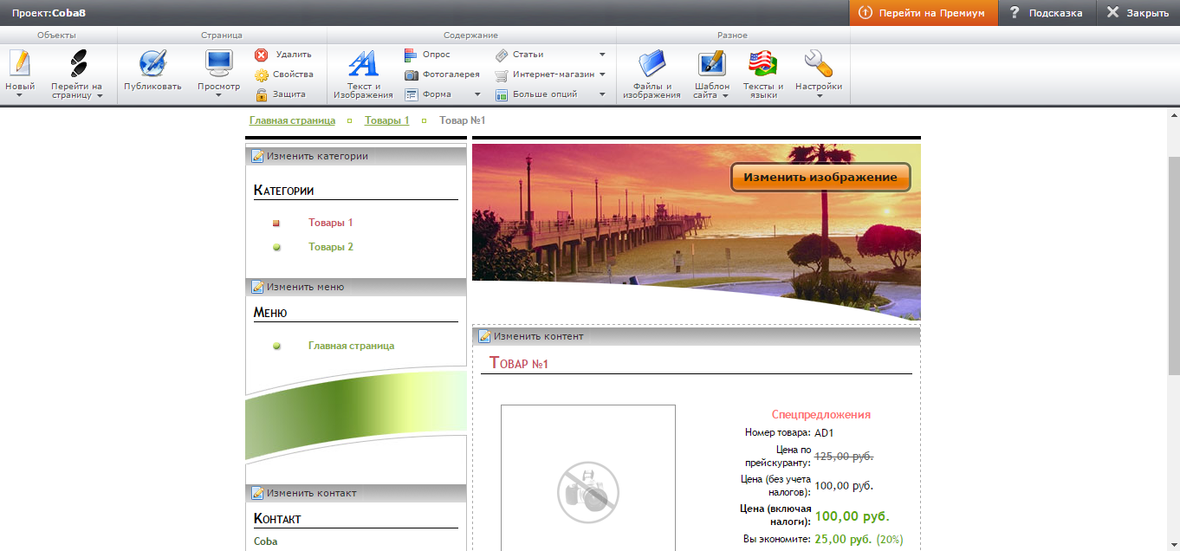Open page Свойства gear icon
1180x551 pixels.
tap(261, 75)
